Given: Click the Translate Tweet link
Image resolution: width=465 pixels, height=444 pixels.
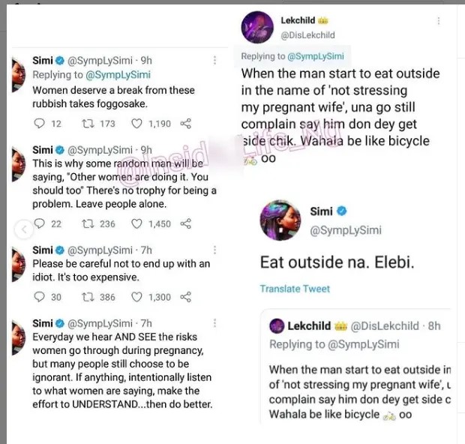Looking at the screenshot, I should point(295,289).
